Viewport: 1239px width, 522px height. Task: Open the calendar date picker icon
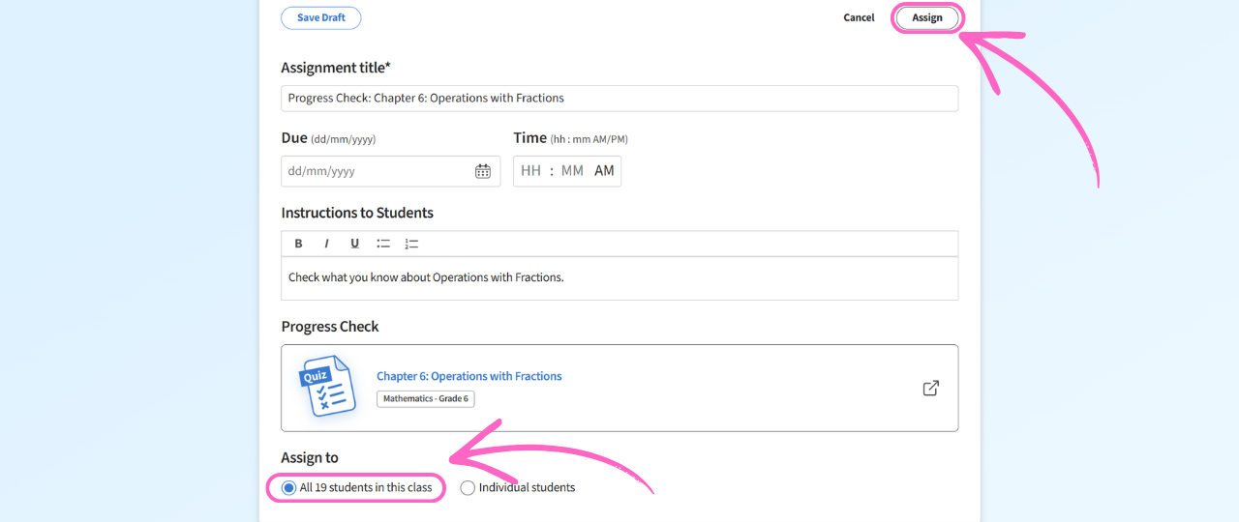click(x=483, y=171)
